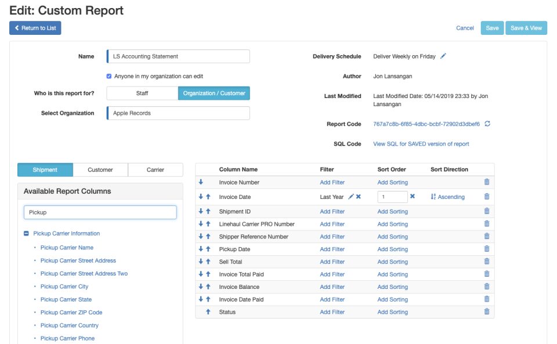
Task: Click the Save button
Action: (x=493, y=28)
